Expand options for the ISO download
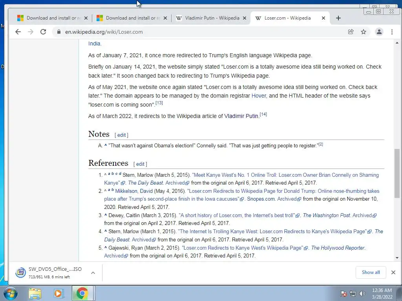The image size is (402, 301). click(x=93, y=273)
